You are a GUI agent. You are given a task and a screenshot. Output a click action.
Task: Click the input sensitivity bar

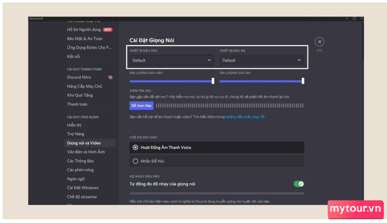[216, 193]
